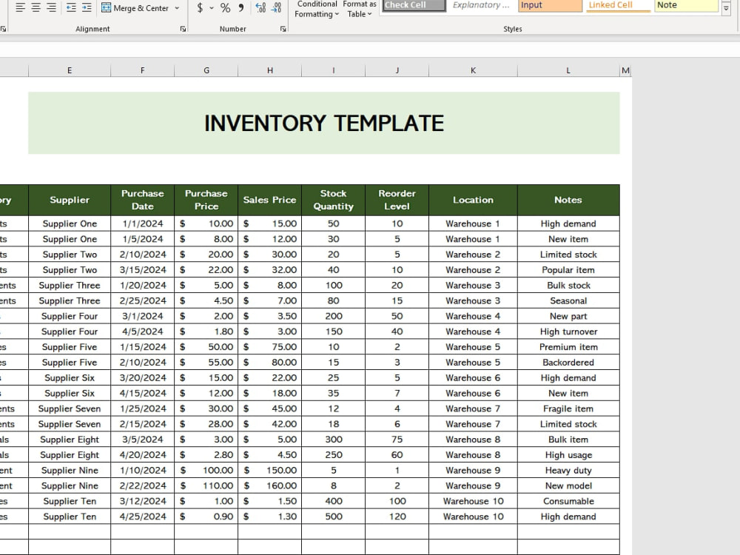Viewport: 740px width, 555px height.
Task: Select the Location header cell
Action: pos(473,200)
